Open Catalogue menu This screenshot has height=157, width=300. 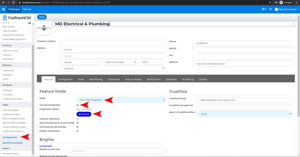14,9
